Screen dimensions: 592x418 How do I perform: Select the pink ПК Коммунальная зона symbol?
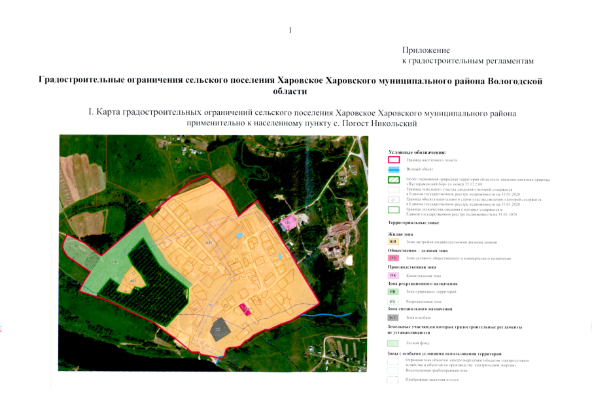(x=392, y=276)
